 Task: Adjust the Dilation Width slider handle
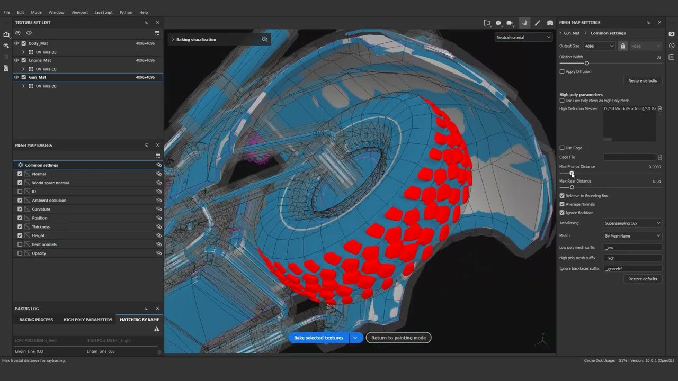pos(586,63)
